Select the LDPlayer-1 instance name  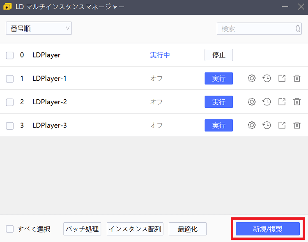coord(50,78)
